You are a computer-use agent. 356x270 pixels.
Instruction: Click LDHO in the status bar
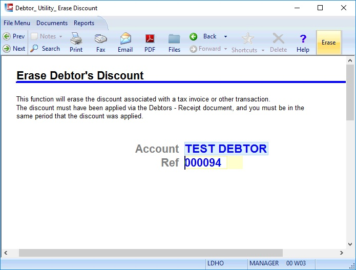(216, 263)
